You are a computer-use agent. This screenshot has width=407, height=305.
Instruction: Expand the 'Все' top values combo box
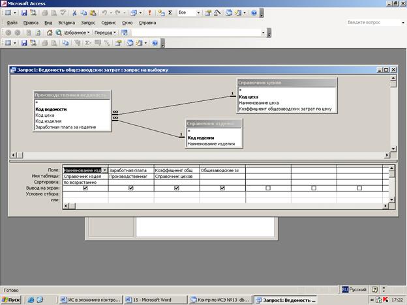pos(200,12)
